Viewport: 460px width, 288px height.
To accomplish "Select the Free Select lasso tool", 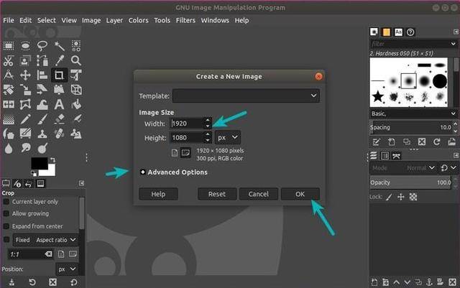I will tap(42, 46).
